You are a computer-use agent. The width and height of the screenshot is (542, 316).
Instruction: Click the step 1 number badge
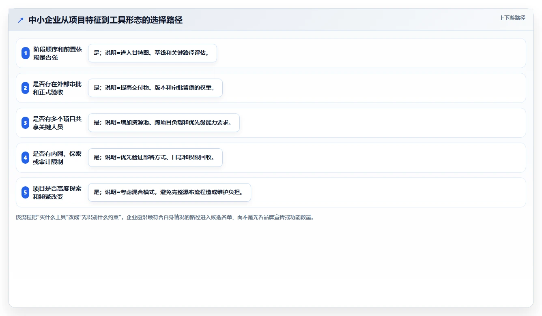[x=26, y=53]
